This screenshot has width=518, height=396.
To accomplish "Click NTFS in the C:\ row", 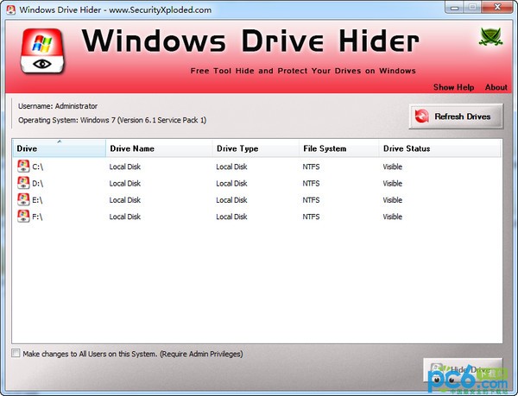I will [311, 167].
